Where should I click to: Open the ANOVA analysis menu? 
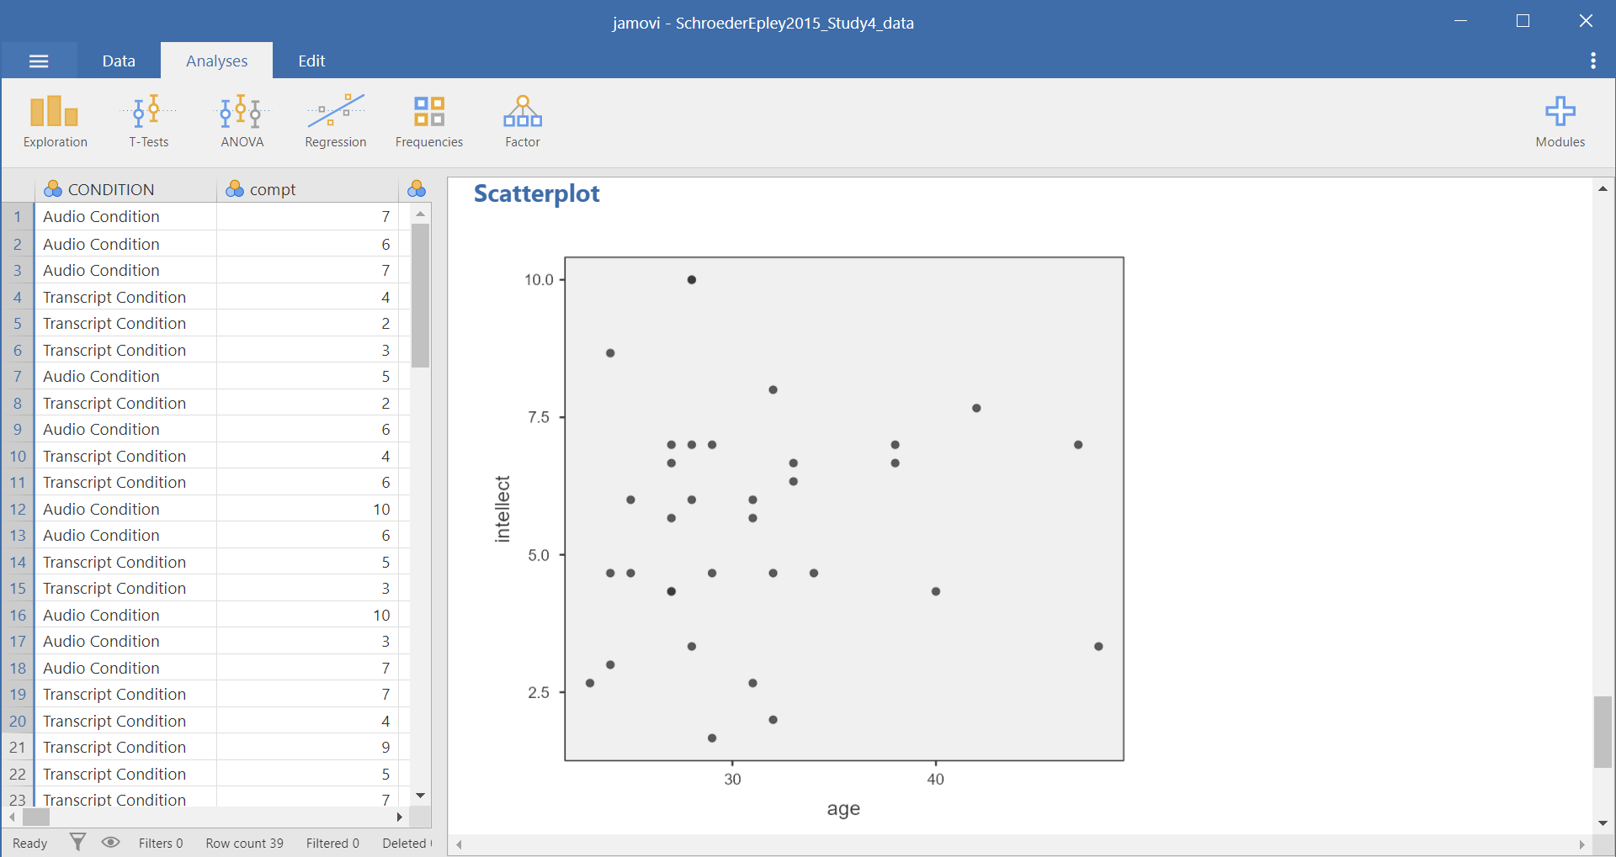pos(242,122)
